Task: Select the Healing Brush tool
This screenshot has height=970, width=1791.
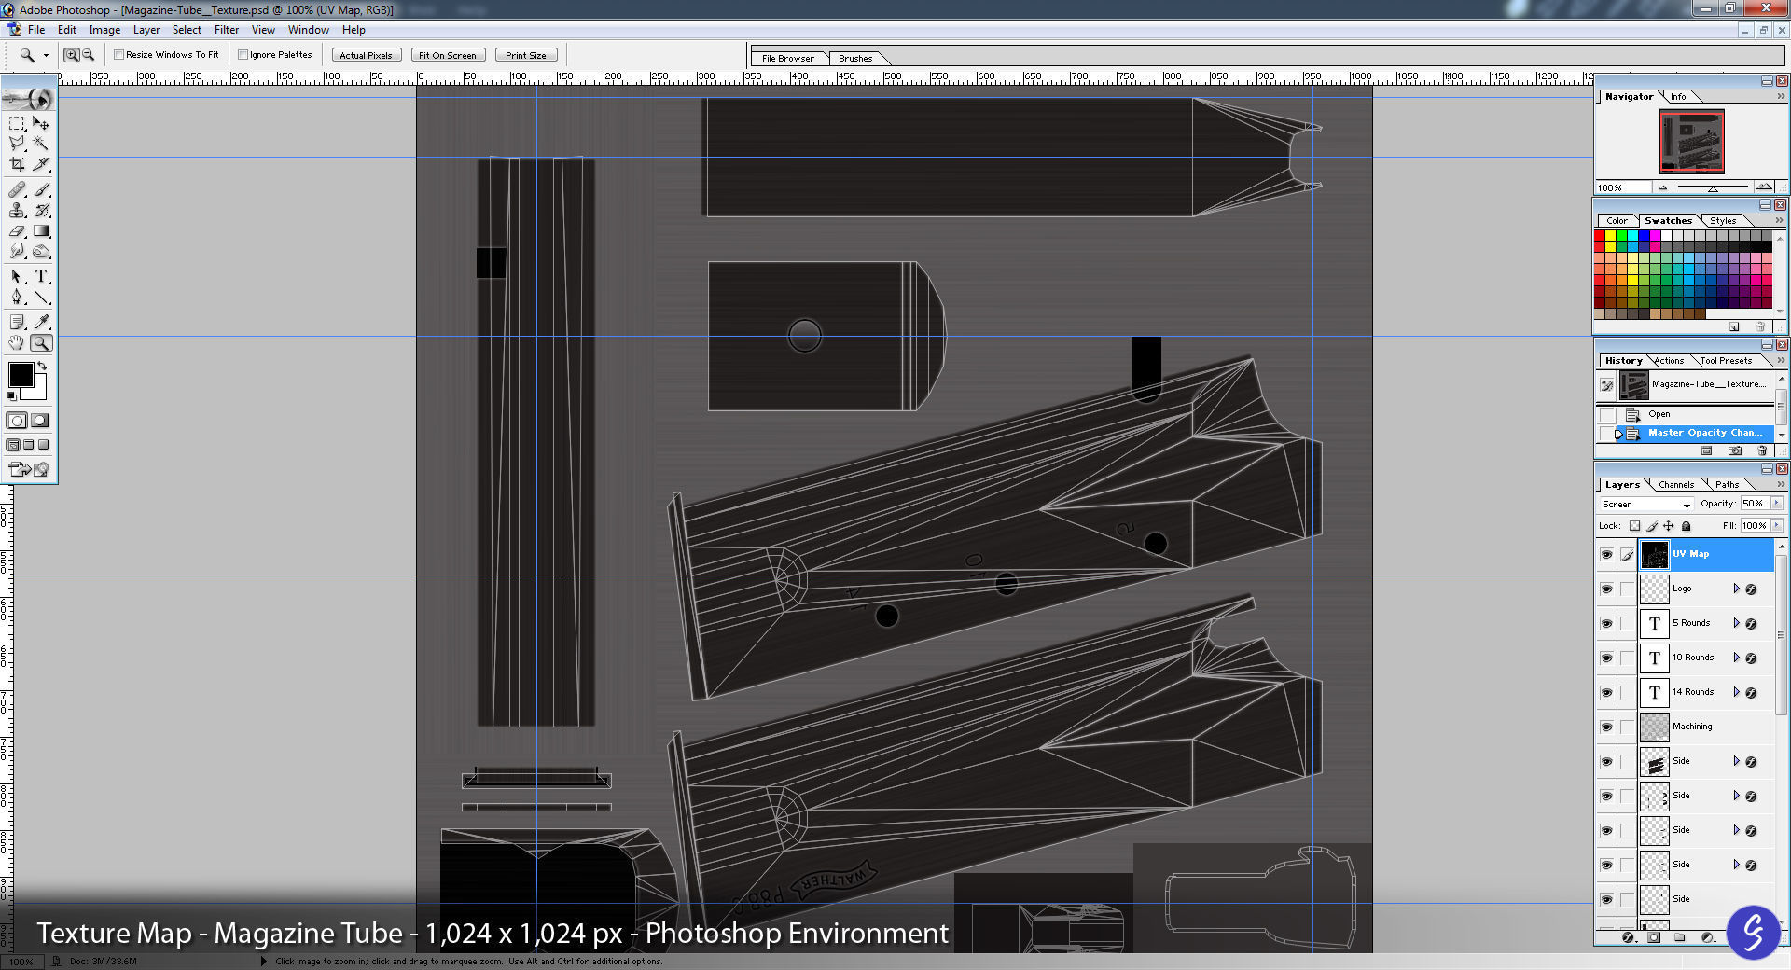Action: coord(17,190)
